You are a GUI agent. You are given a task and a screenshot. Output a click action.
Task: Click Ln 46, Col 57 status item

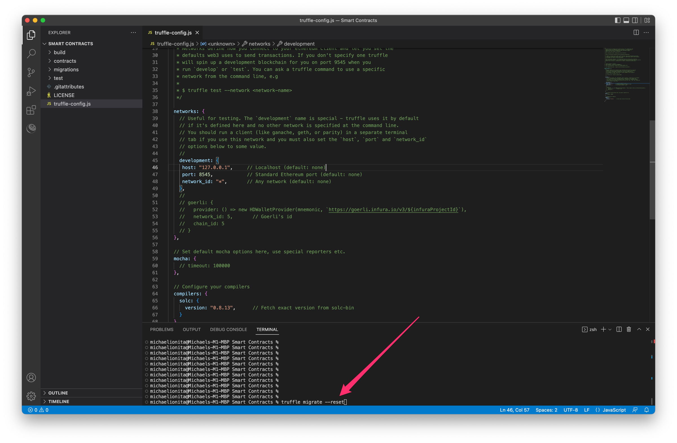pyautogui.click(x=514, y=410)
